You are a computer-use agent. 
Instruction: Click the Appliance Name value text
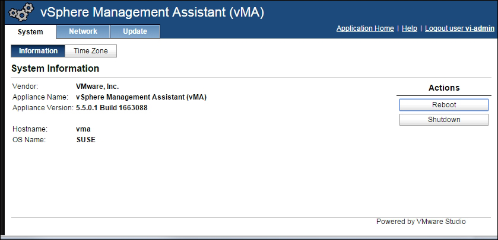tap(141, 97)
